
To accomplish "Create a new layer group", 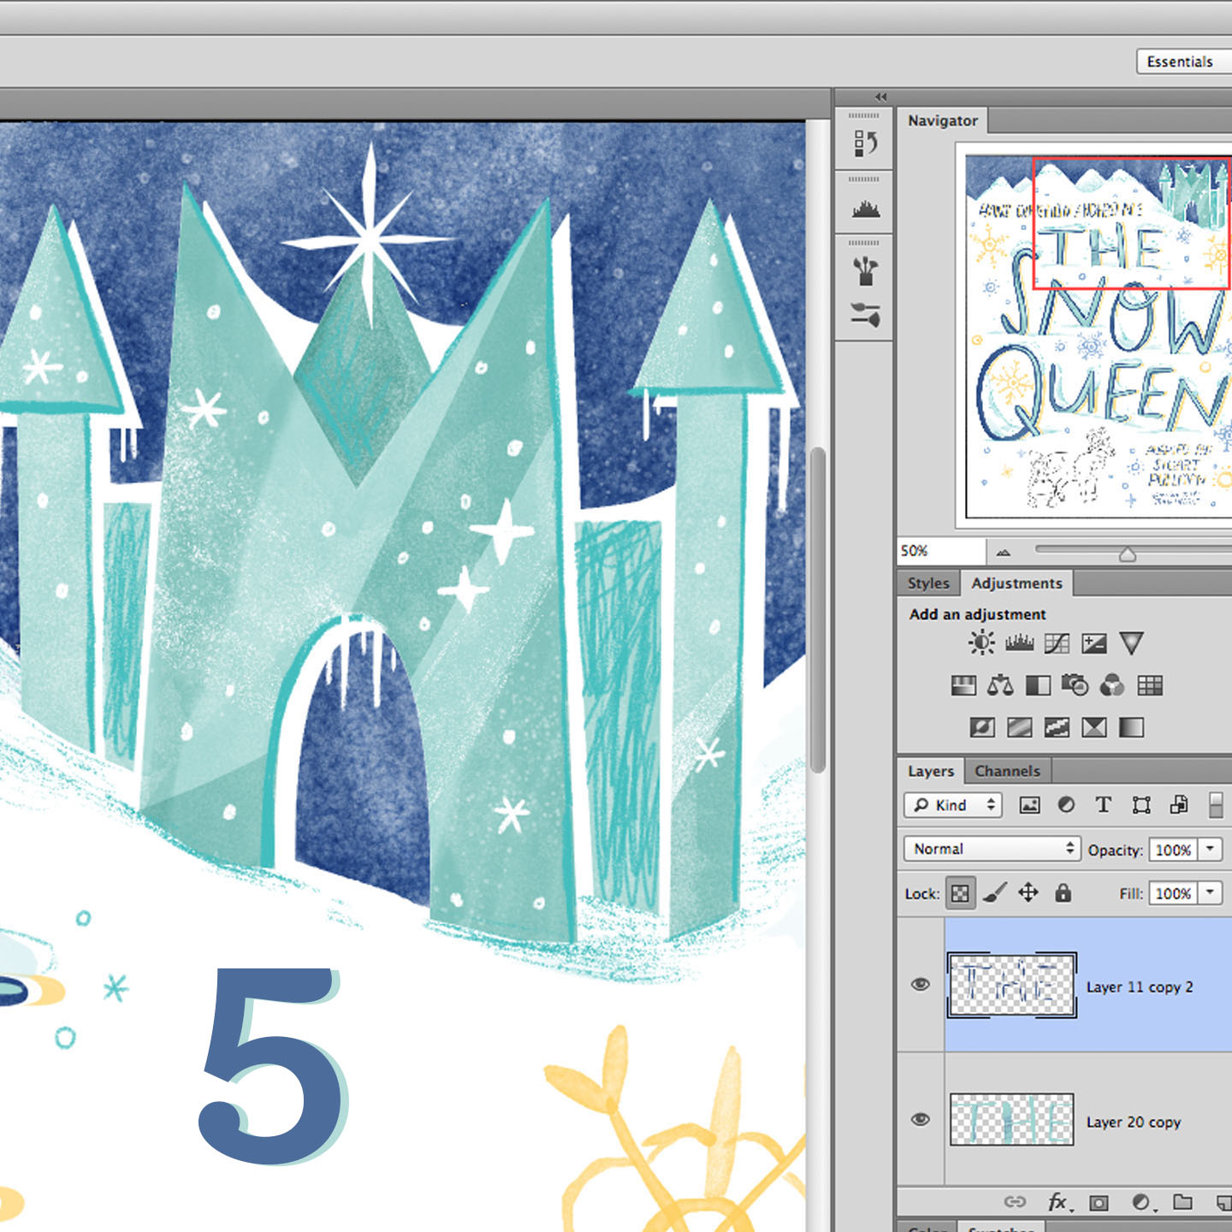I will point(1182,1202).
